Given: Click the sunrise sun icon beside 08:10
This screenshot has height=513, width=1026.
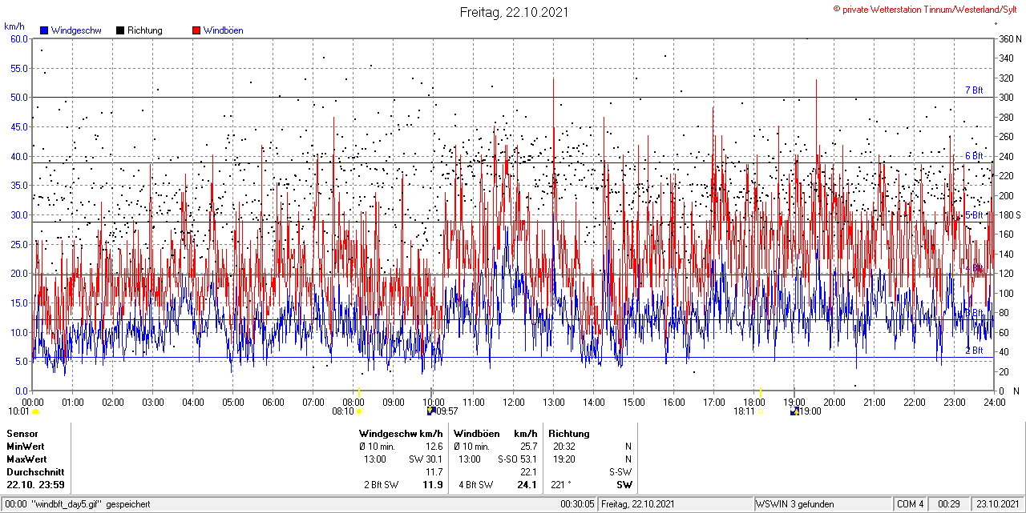Looking at the screenshot, I should click(359, 411).
